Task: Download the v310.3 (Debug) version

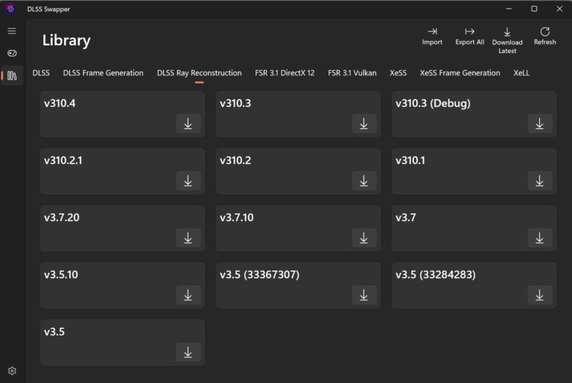Action: pyautogui.click(x=540, y=124)
